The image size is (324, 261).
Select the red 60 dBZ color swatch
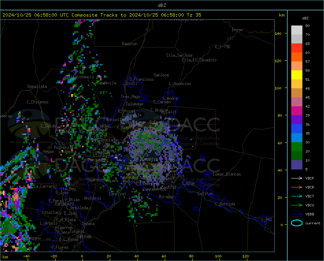(x=297, y=48)
